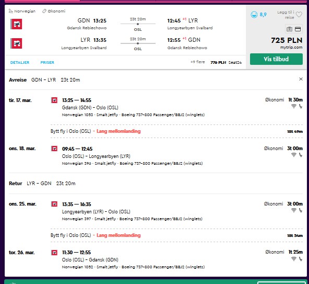The width and height of the screenshot is (309, 284).
Task: Click the smiley rating icon 8,9
Action: click(x=254, y=15)
